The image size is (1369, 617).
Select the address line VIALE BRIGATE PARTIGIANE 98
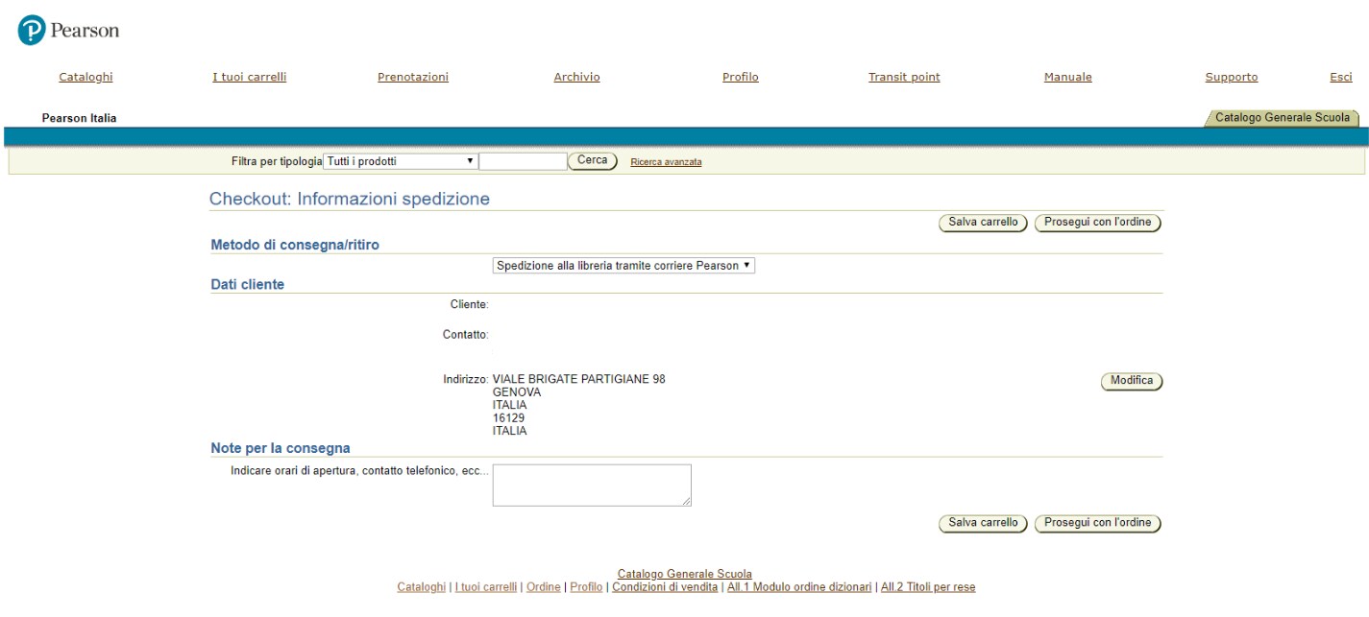579,379
